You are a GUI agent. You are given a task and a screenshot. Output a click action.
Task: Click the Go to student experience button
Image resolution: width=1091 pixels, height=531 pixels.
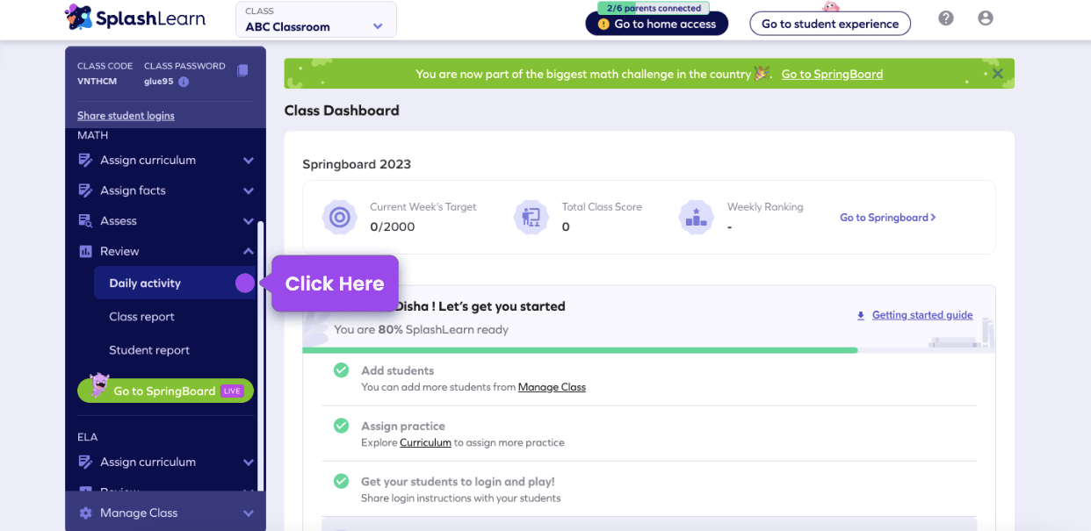pyautogui.click(x=829, y=23)
